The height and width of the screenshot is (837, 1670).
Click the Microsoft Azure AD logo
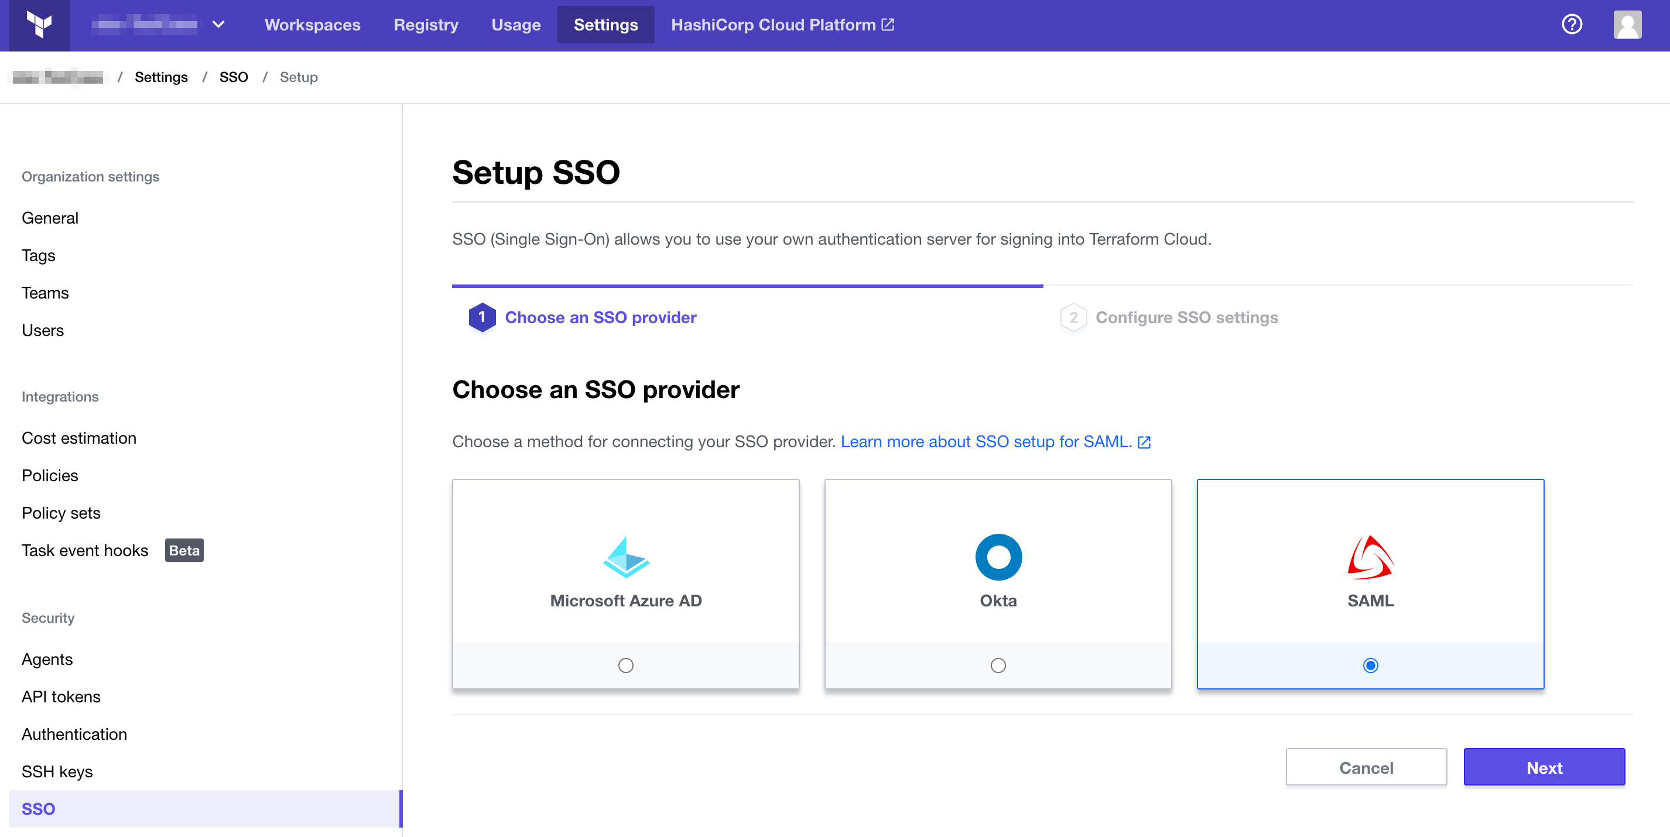tap(625, 557)
